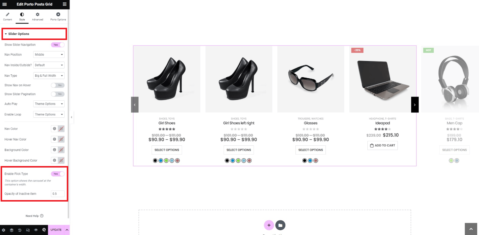Image resolution: width=479 pixels, height=235 pixels.
Task: Open Responsive Mode device icon
Action: (x=28, y=230)
